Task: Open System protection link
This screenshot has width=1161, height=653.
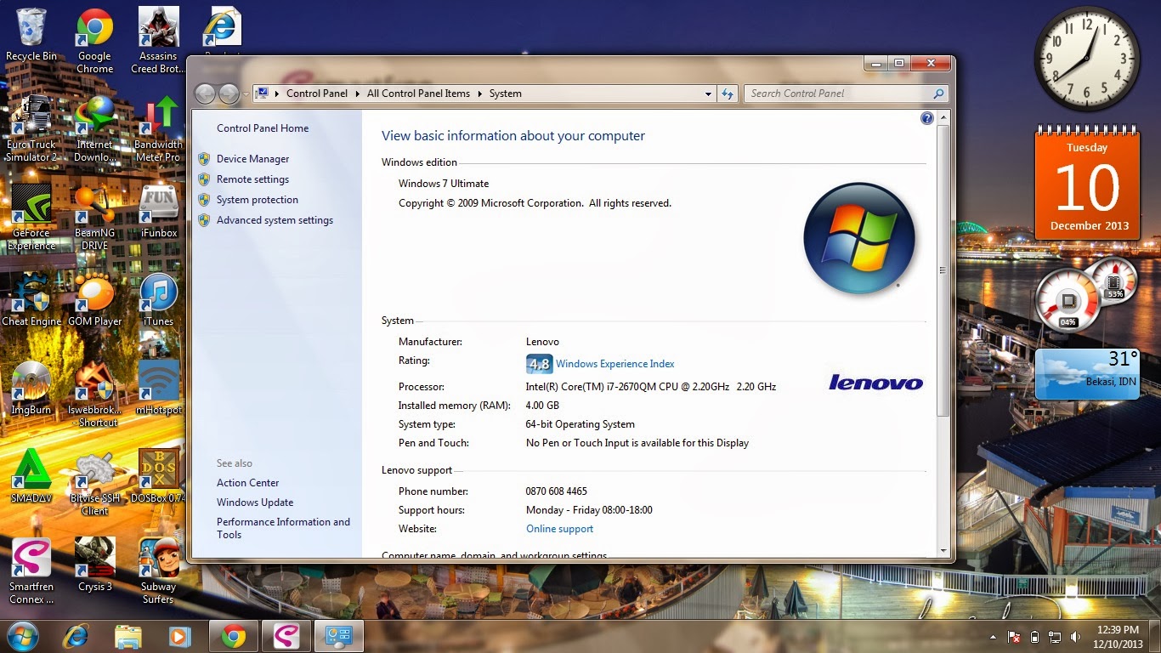Action: point(258,200)
